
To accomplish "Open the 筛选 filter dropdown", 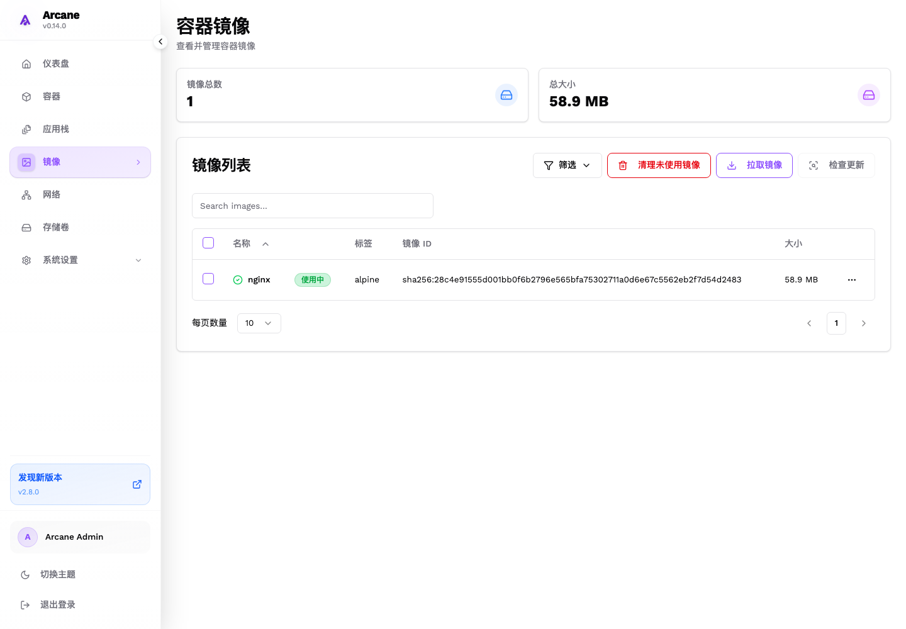I will pos(568,165).
